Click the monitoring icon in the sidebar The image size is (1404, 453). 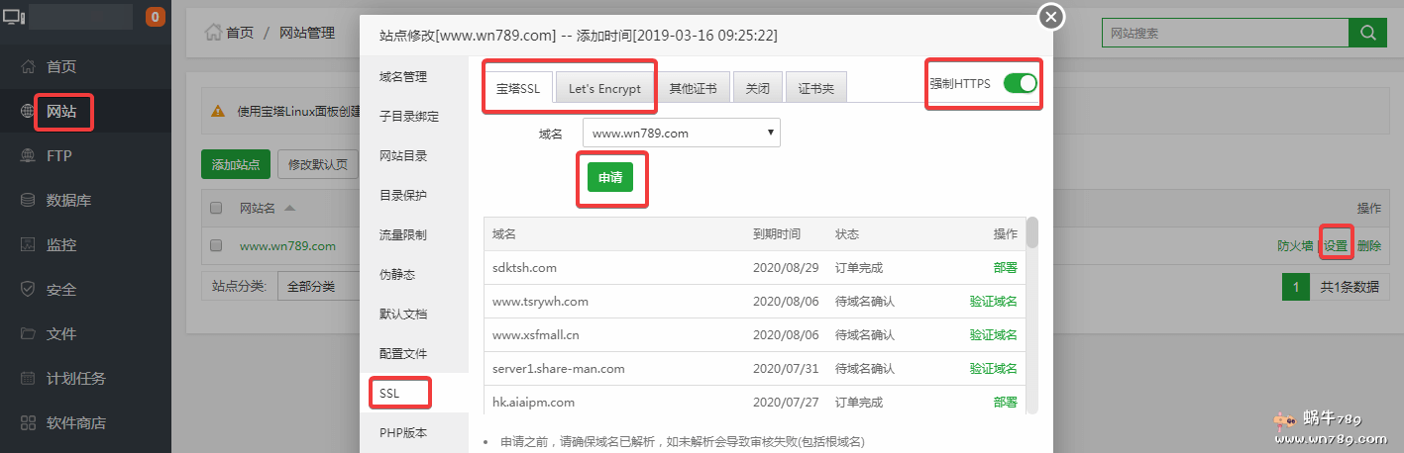coord(28,245)
